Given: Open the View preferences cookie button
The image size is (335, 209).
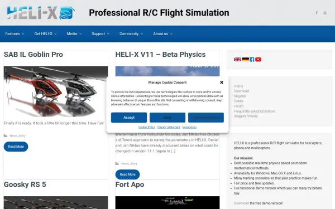Looking at the screenshot, I should [206, 118].
